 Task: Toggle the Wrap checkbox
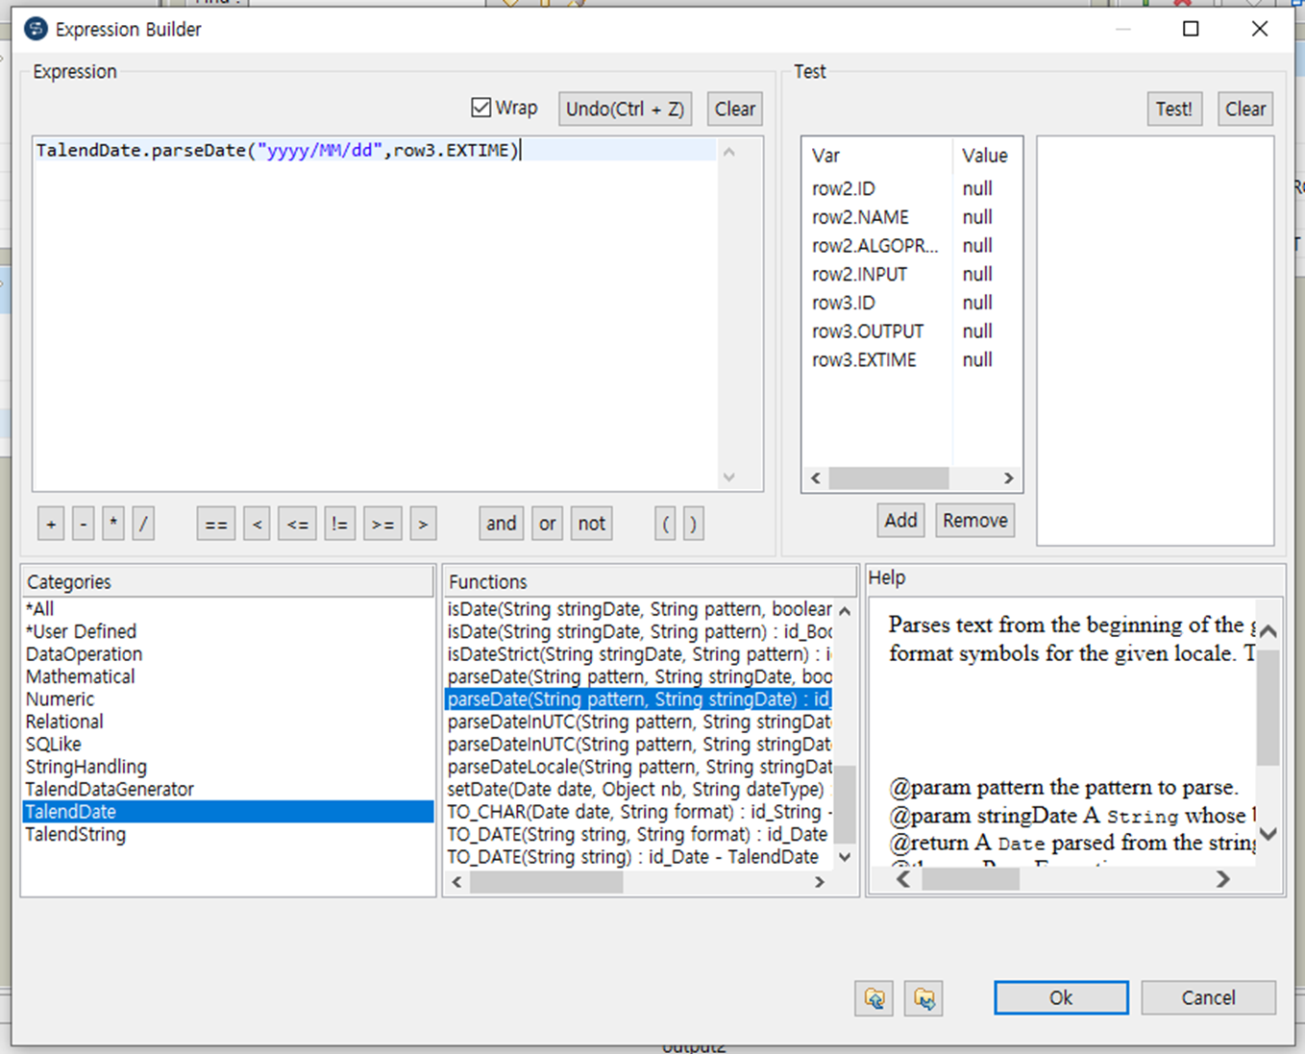(481, 108)
